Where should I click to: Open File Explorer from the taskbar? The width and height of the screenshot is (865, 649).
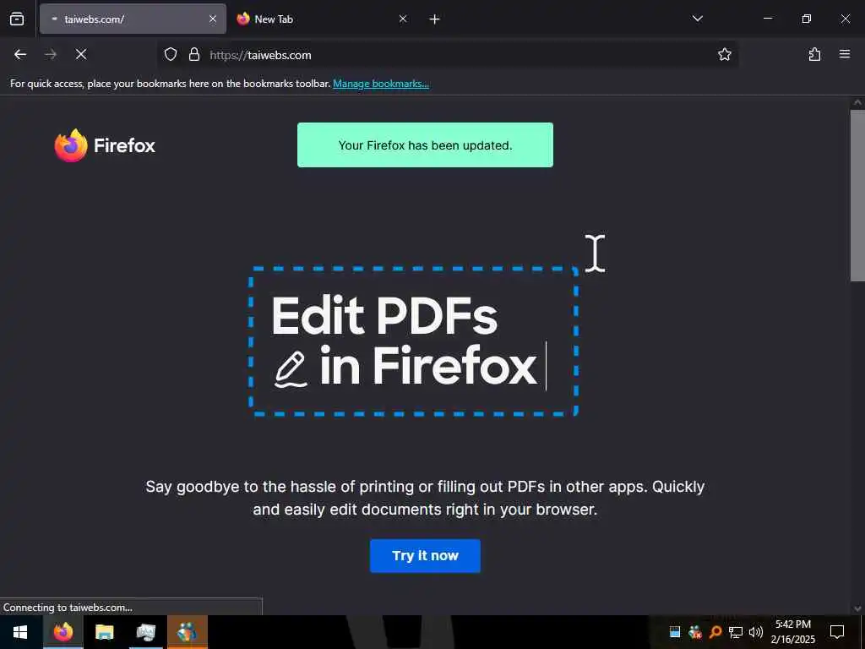point(104,632)
